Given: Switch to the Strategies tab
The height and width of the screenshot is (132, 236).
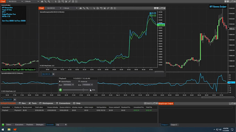Looking at the screenshot, I should tap(40, 125).
